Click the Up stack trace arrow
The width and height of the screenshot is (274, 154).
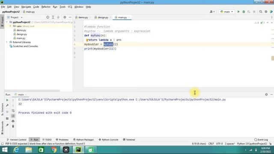tap(13, 101)
